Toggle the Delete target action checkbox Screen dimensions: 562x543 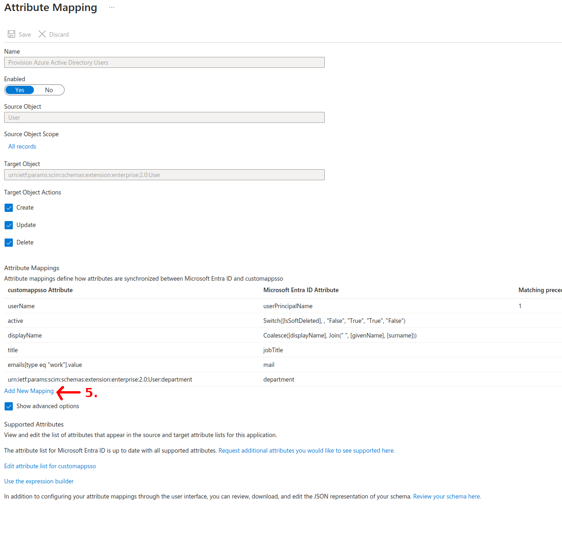click(9, 243)
